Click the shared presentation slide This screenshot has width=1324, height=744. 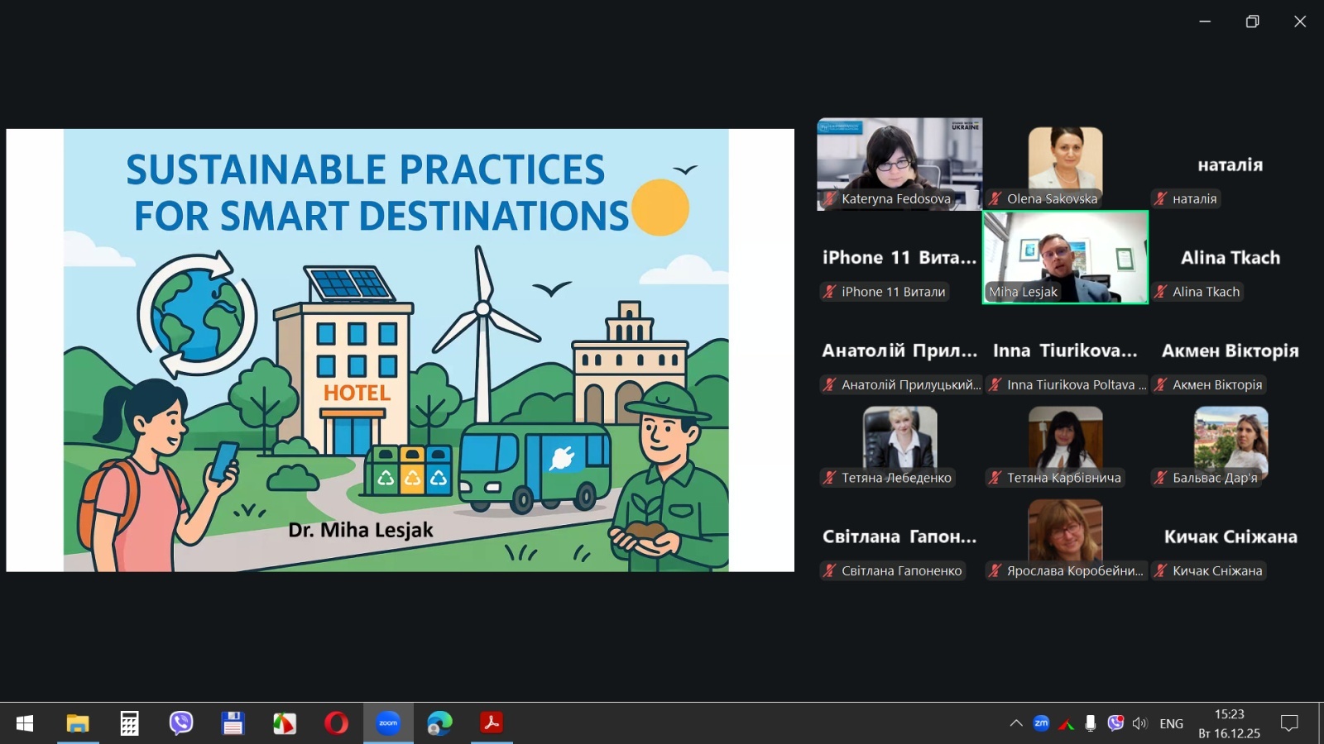(396, 350)
